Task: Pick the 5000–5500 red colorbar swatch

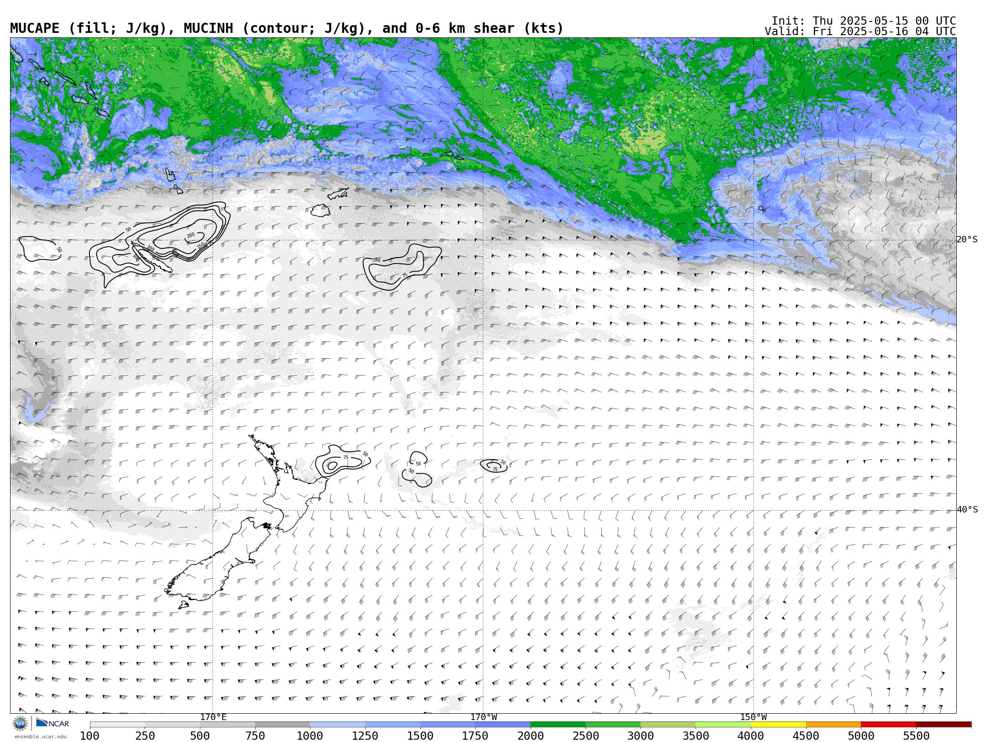Action: [x=888, y=725]
